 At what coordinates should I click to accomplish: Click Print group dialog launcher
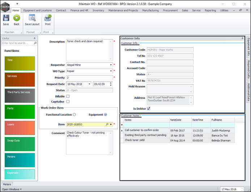click(52, 33)
